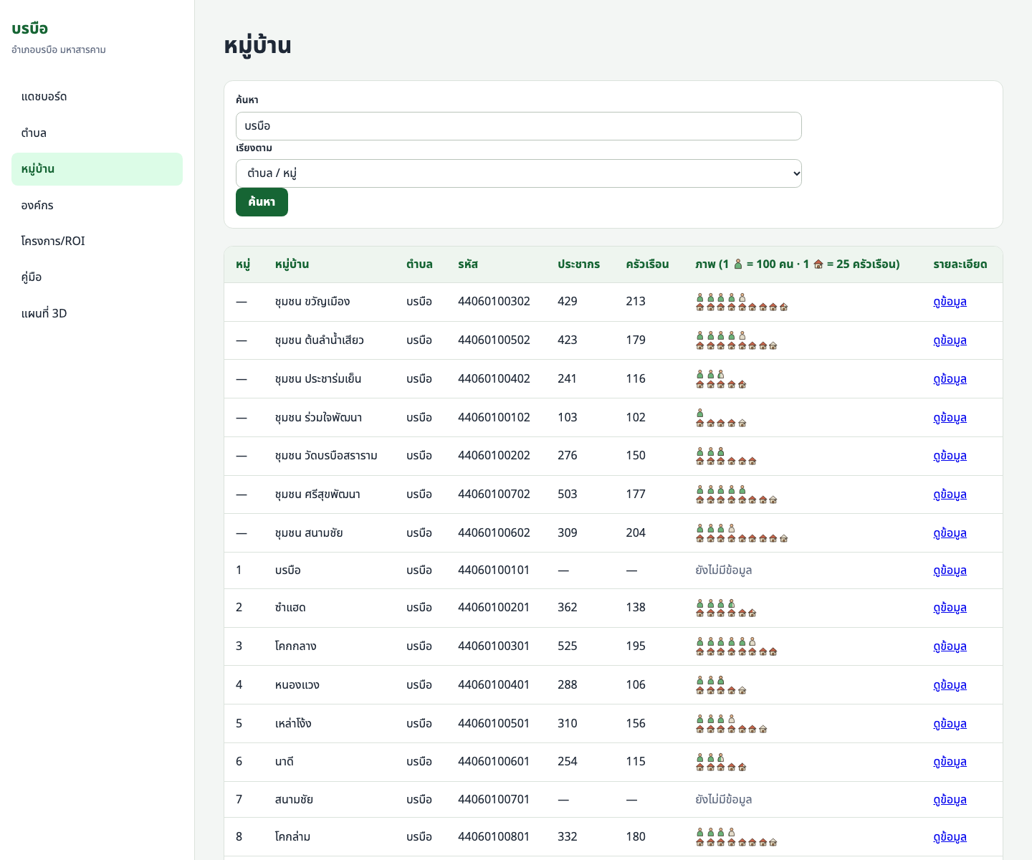Open ดูข้อมูล for โคกล่าม
1032x860 pixels.
tap(950, 837)
